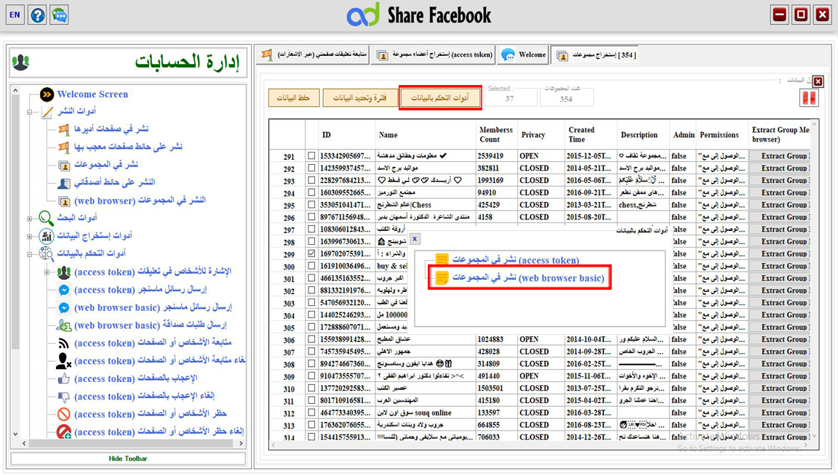Image resolution: width=838 pixels, height=475 pixels.
Task: Click the block people prohibition icon
Action: 63,414
